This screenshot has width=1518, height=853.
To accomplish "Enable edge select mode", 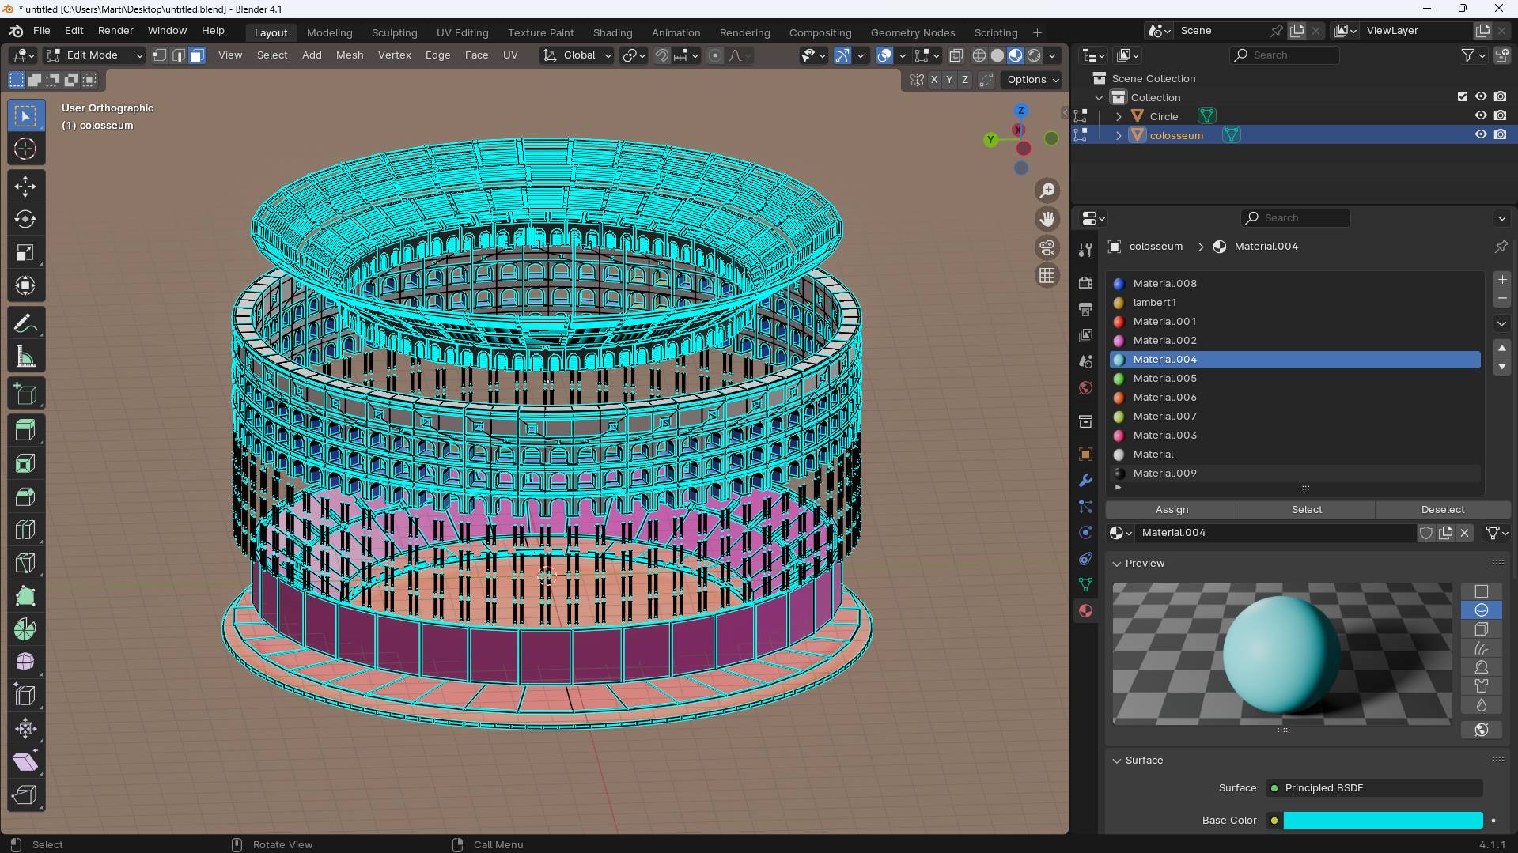I will coord(179,55).
